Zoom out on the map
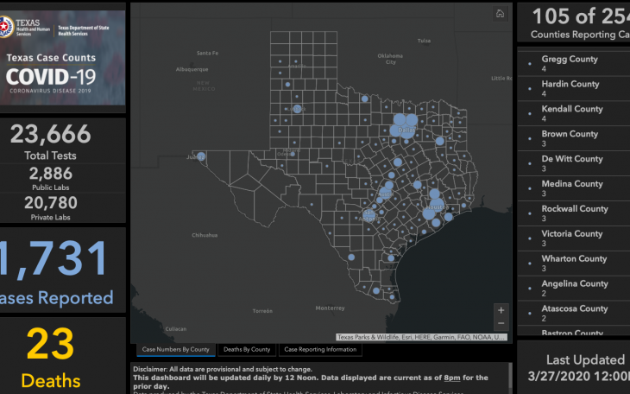The height and width of the screenshot is (394, 630). [x=501, y=323]
